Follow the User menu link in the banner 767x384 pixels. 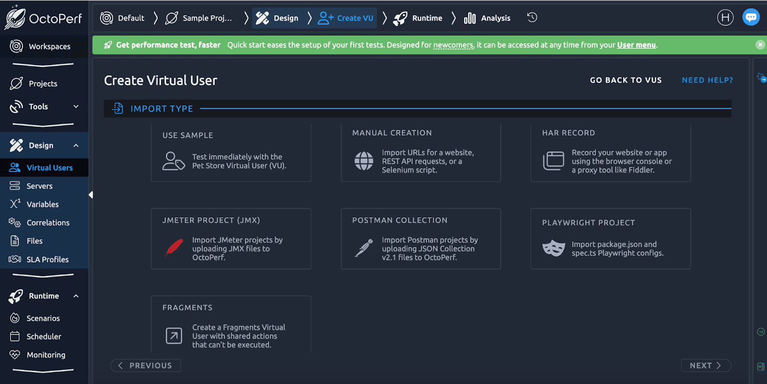(636, 45)
